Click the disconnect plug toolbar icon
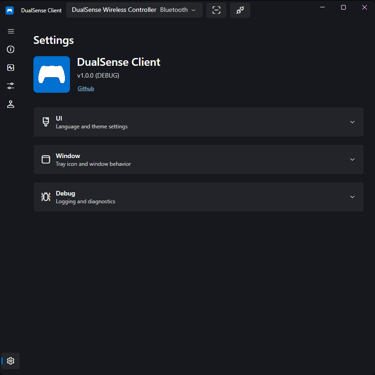The width and height of the screenshot is (375, 375). (x=240, y=10)
